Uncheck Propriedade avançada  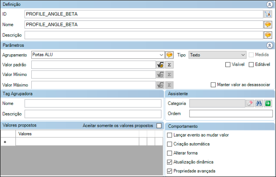[169, 171]
